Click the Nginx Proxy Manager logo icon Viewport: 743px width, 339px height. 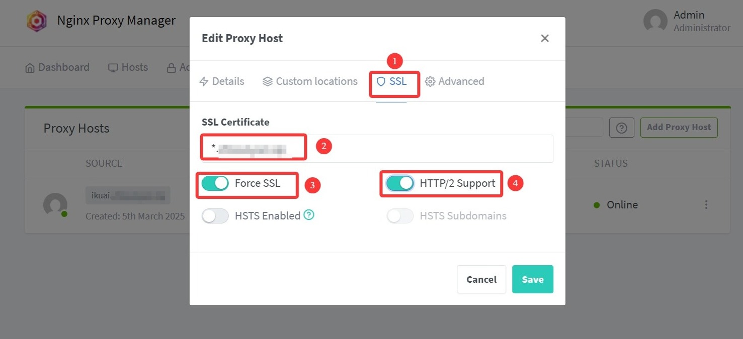click(x=37, y=21)
